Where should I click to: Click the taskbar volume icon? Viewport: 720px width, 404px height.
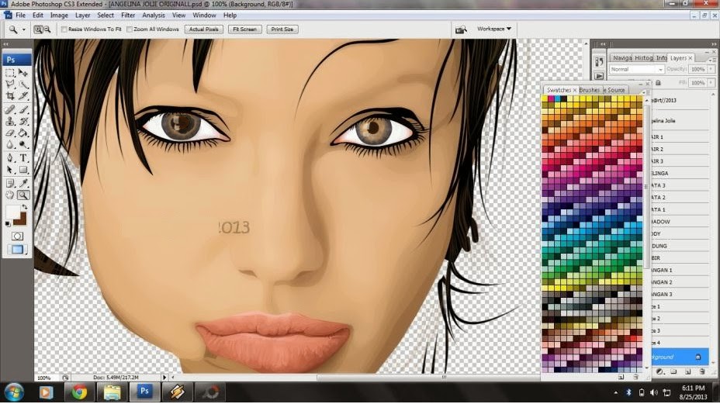[x=654, y=392]
